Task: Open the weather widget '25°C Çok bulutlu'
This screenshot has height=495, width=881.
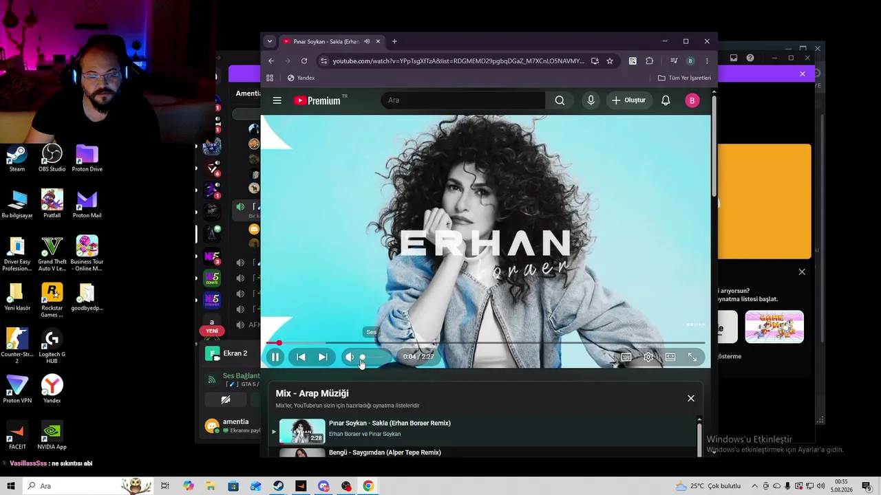Action: (708, 486)
